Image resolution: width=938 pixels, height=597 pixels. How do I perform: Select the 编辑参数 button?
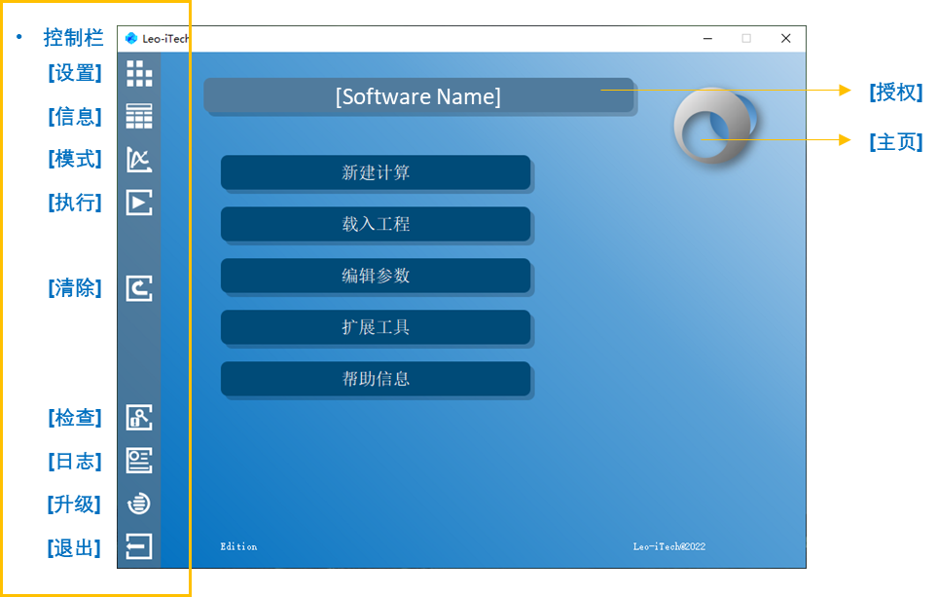click(376, 276)
